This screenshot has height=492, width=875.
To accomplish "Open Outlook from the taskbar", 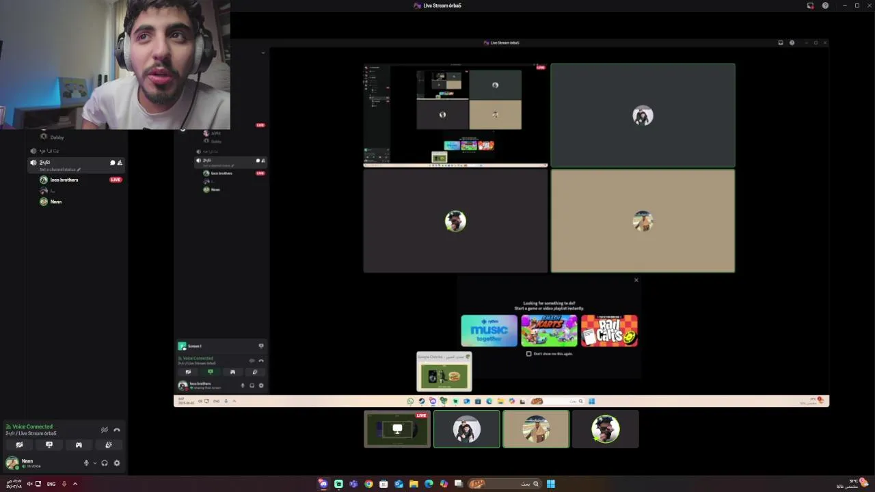I will (399, 484).
